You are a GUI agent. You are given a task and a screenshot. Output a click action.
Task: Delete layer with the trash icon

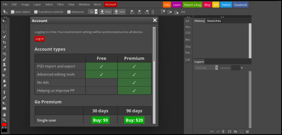(x=247, y=131)
